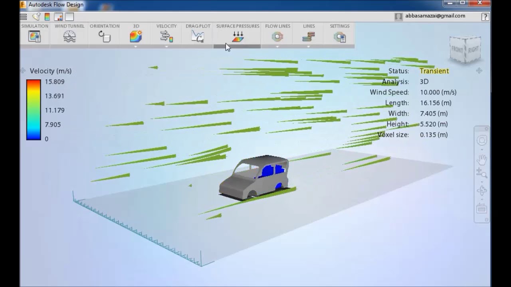Viewport: 511px width, 287px height.
Task: Open the Settings tool
Action: point(340,37)
